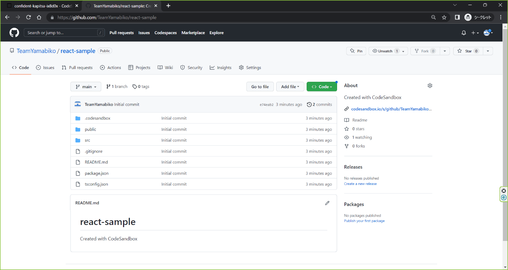The width and height of the screenshot is (508, 270).
Task: Click the src folder icon
Action: (x=78, y=140)
